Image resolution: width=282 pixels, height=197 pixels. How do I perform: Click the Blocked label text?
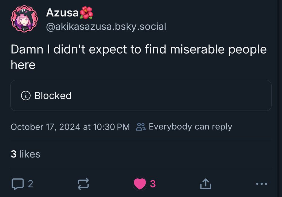coord(53,96)
